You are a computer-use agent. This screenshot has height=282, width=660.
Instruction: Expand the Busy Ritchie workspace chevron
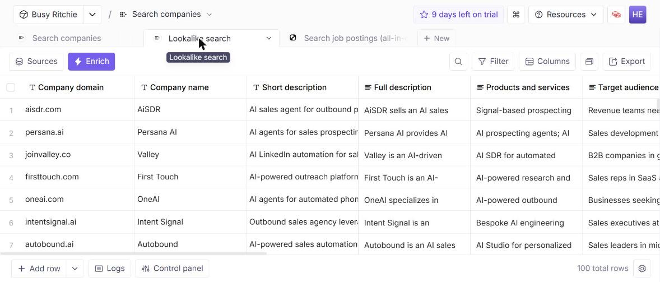pyautogui.click(x=92, y=15)
